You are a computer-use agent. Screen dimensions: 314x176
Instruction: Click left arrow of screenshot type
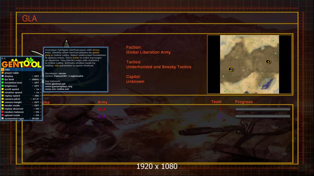coord(30,119)
